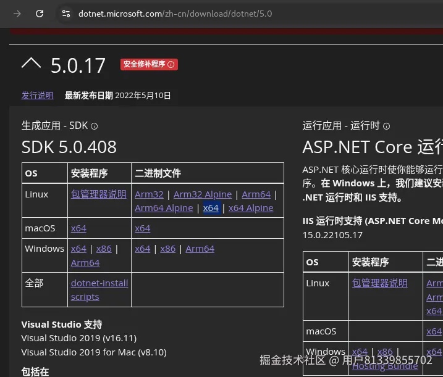Click IIS version text 15.0.22105.17

coord(332,235)
